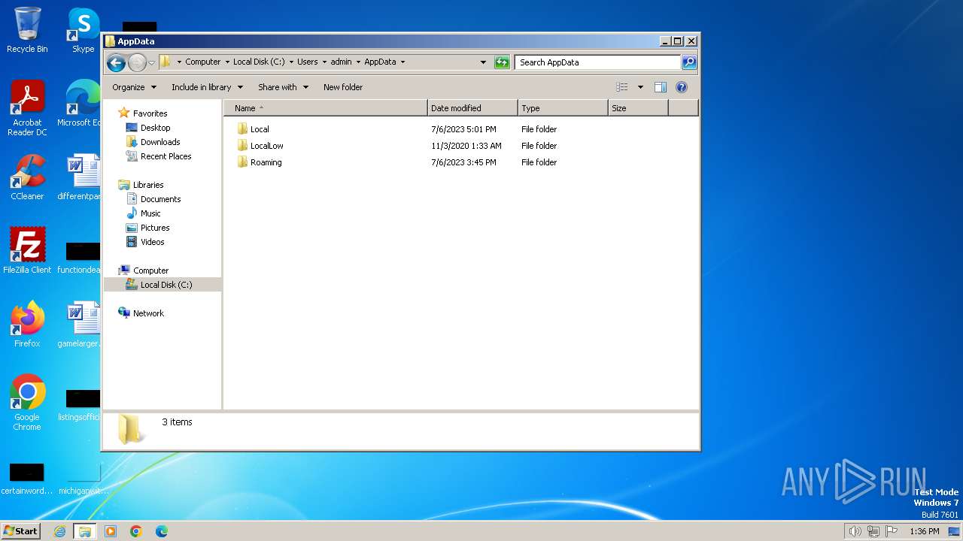Open the view options dropdown arrow
Image resolution: width=963 pixels, height=541 pixels.
pyautogui.click(x=640, y=87)
